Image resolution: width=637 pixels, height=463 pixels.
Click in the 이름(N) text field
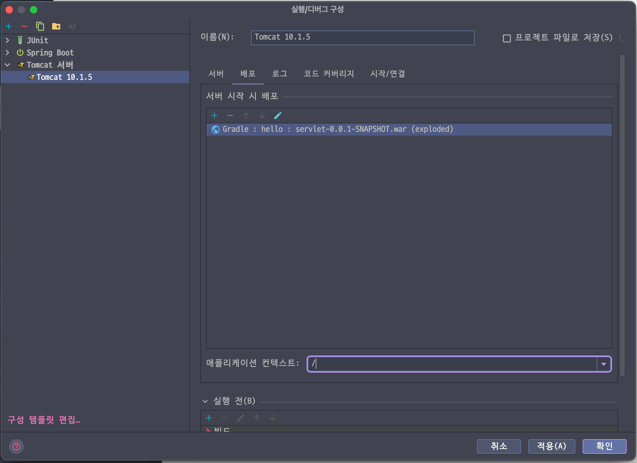click(x=362, y=38)
